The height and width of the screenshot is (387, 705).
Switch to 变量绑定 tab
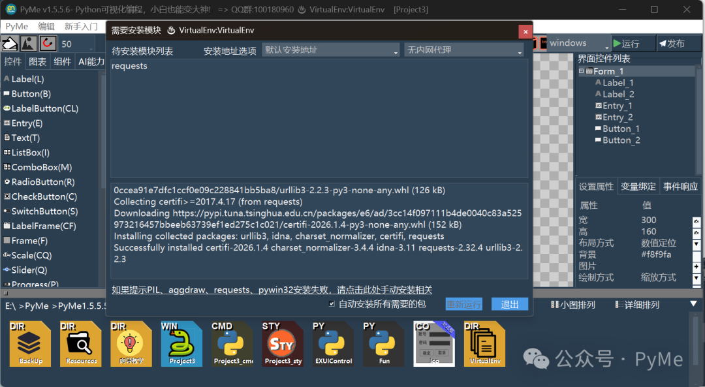click(638, 187)
